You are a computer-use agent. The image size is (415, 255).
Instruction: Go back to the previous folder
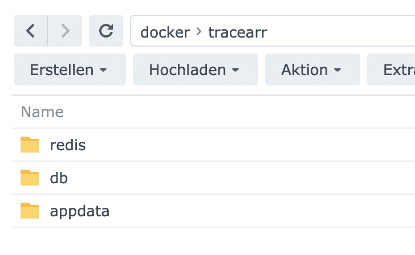[31, 31]
